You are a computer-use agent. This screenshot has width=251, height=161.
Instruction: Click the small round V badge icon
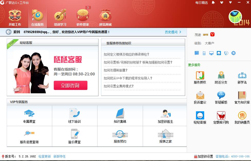tap(226, 53)
